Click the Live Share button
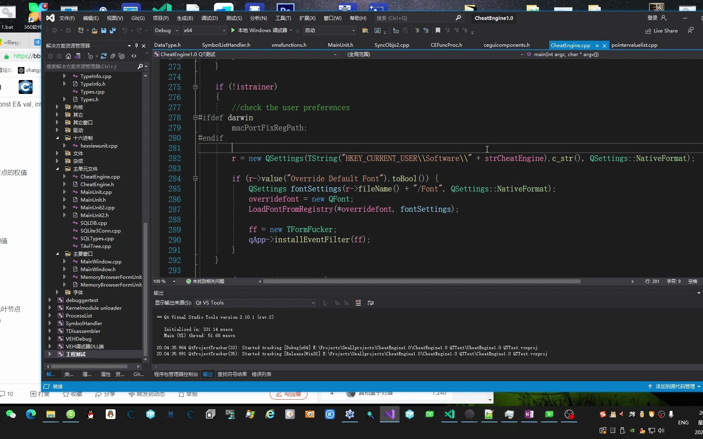This screenshot has height=439, width=703. [x=662, y=31]
